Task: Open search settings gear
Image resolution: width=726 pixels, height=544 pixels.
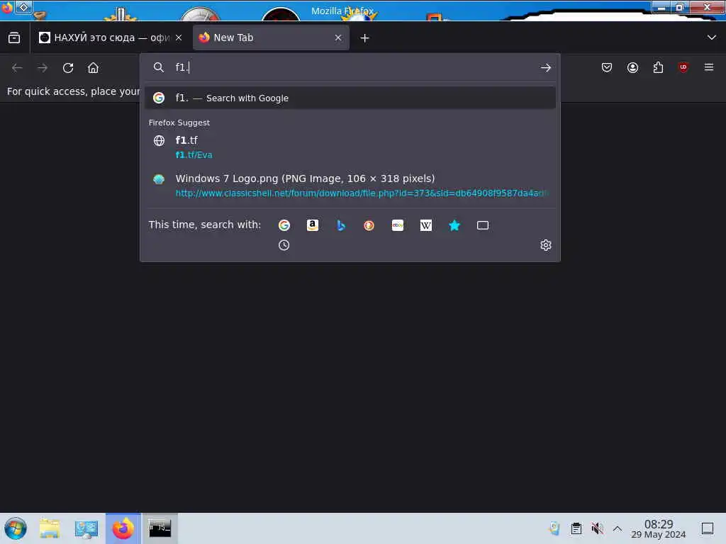Action: (x=546, y=245)
